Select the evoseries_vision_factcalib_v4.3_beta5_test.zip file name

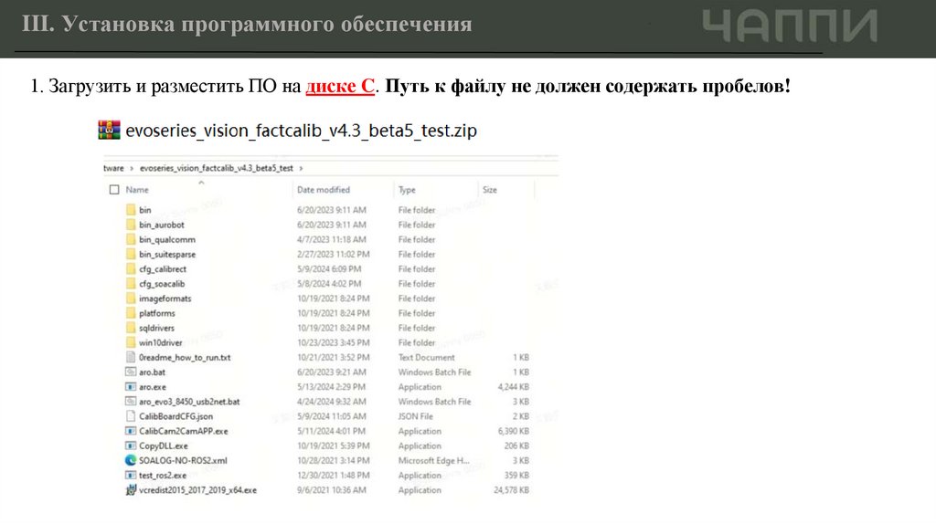[x=302, y=131]
